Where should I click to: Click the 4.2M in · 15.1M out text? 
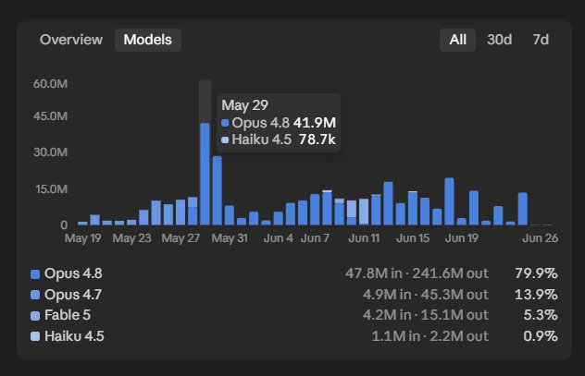click(x=425, y=315)
